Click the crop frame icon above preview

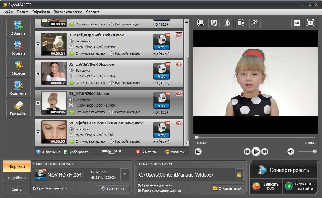pyautogui.click(x=200, y=23)
